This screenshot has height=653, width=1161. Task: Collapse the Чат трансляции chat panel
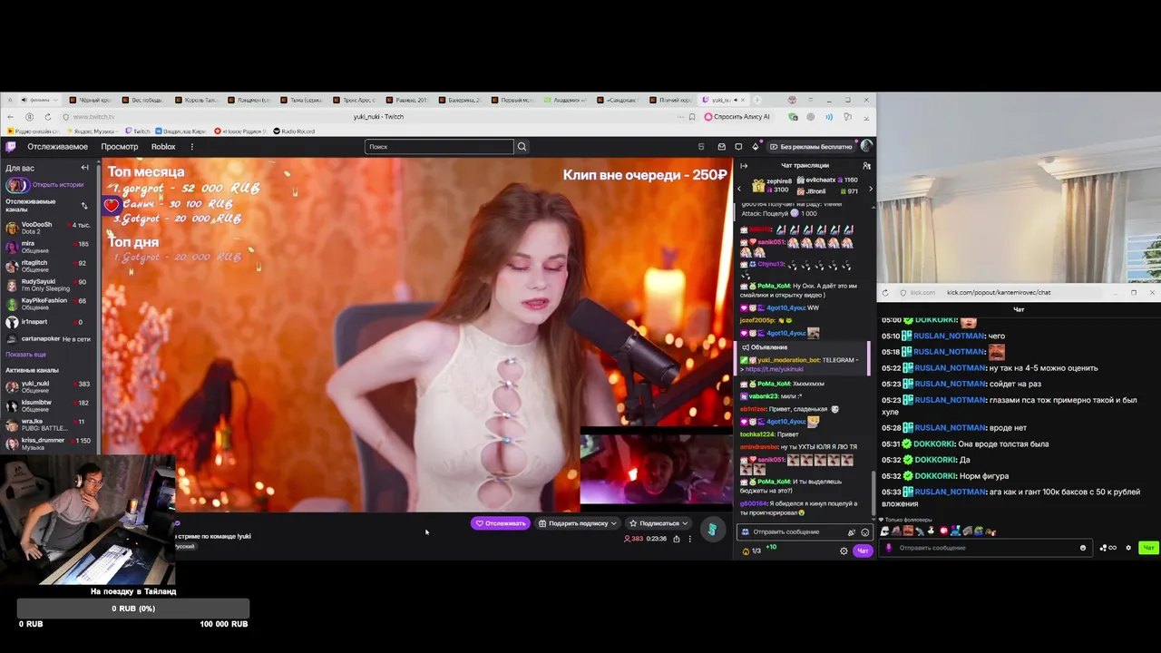[x=744, y=166]
